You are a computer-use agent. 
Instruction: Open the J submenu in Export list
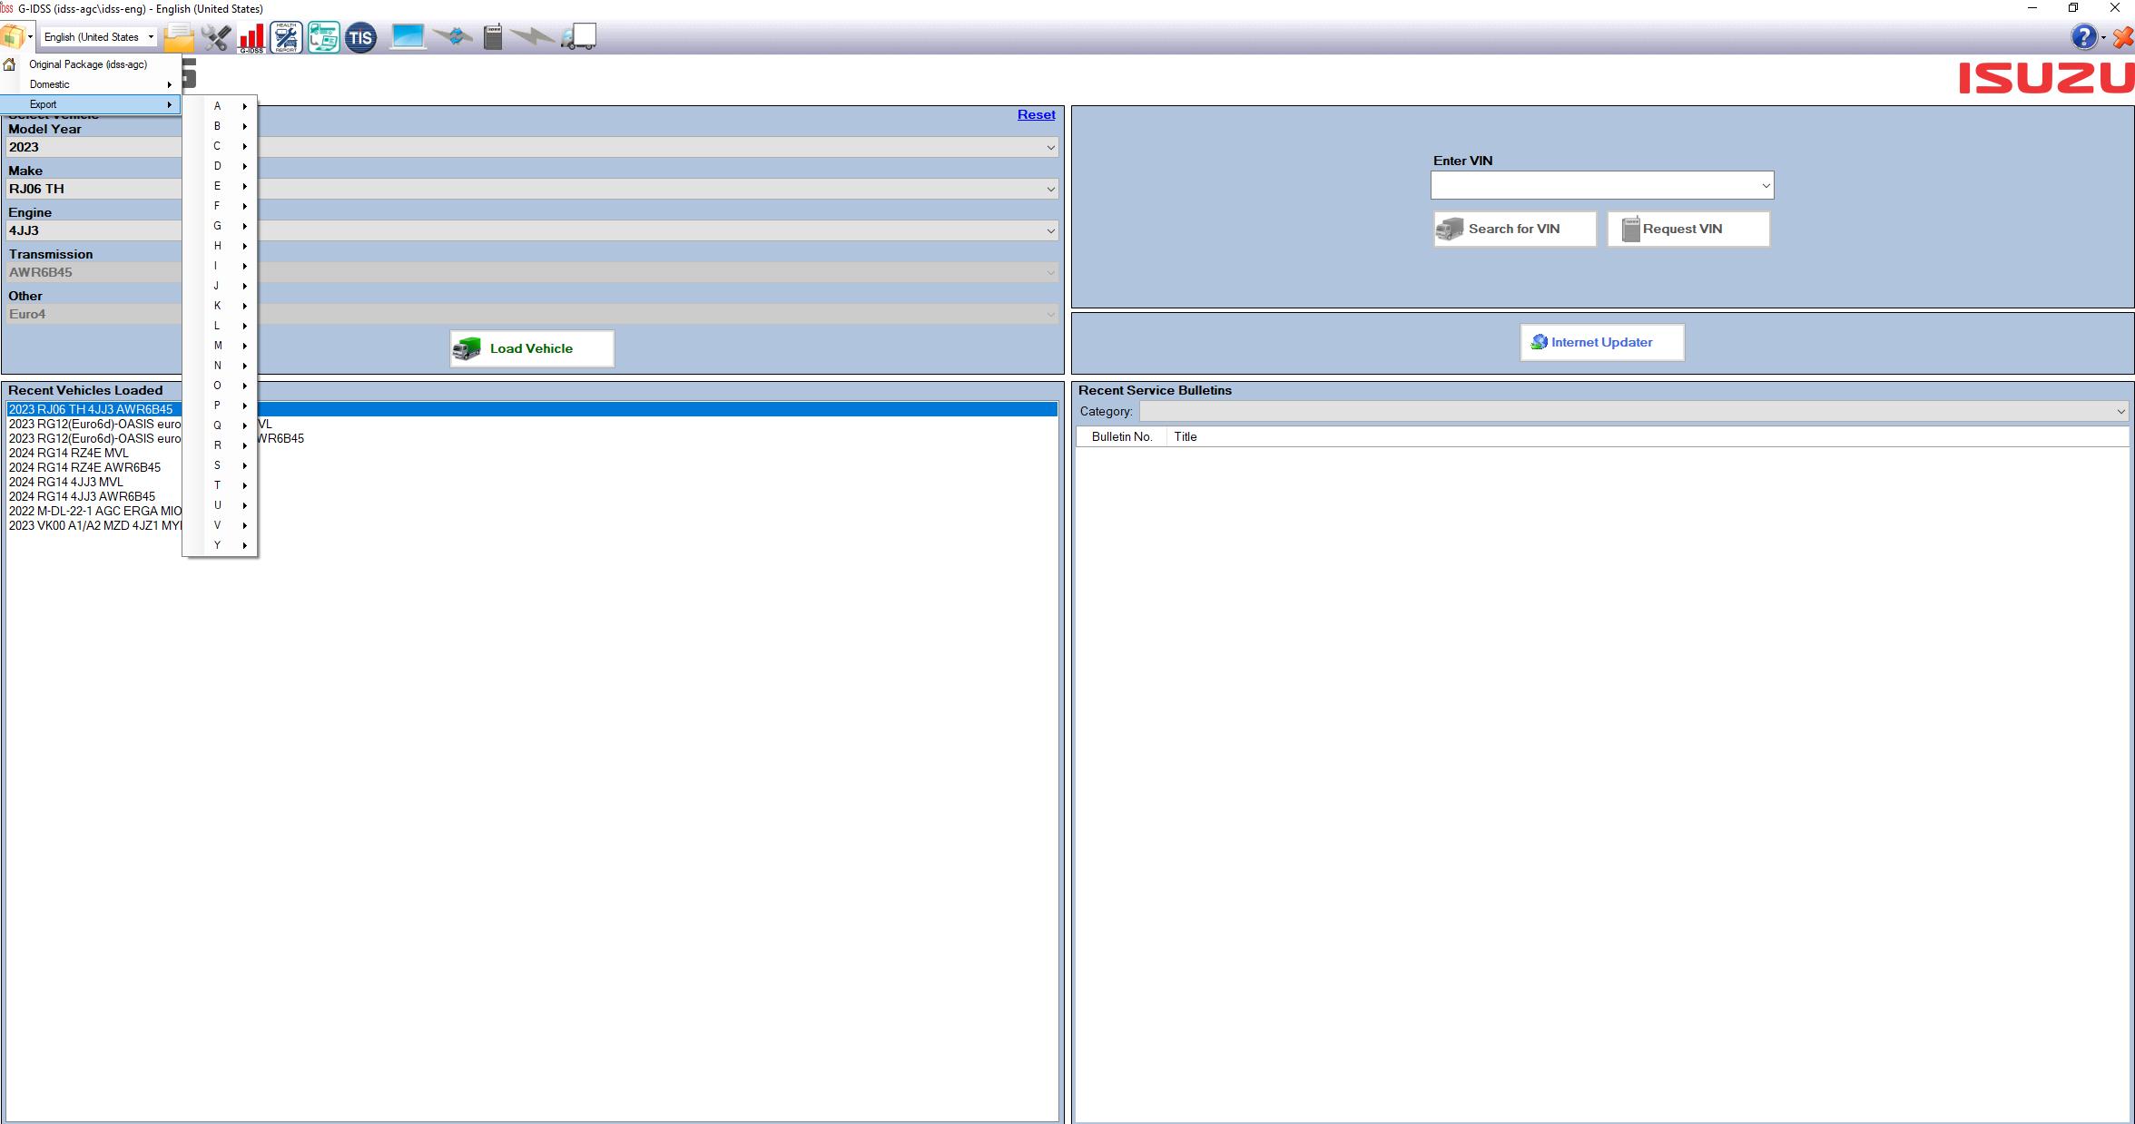point(221,286)
